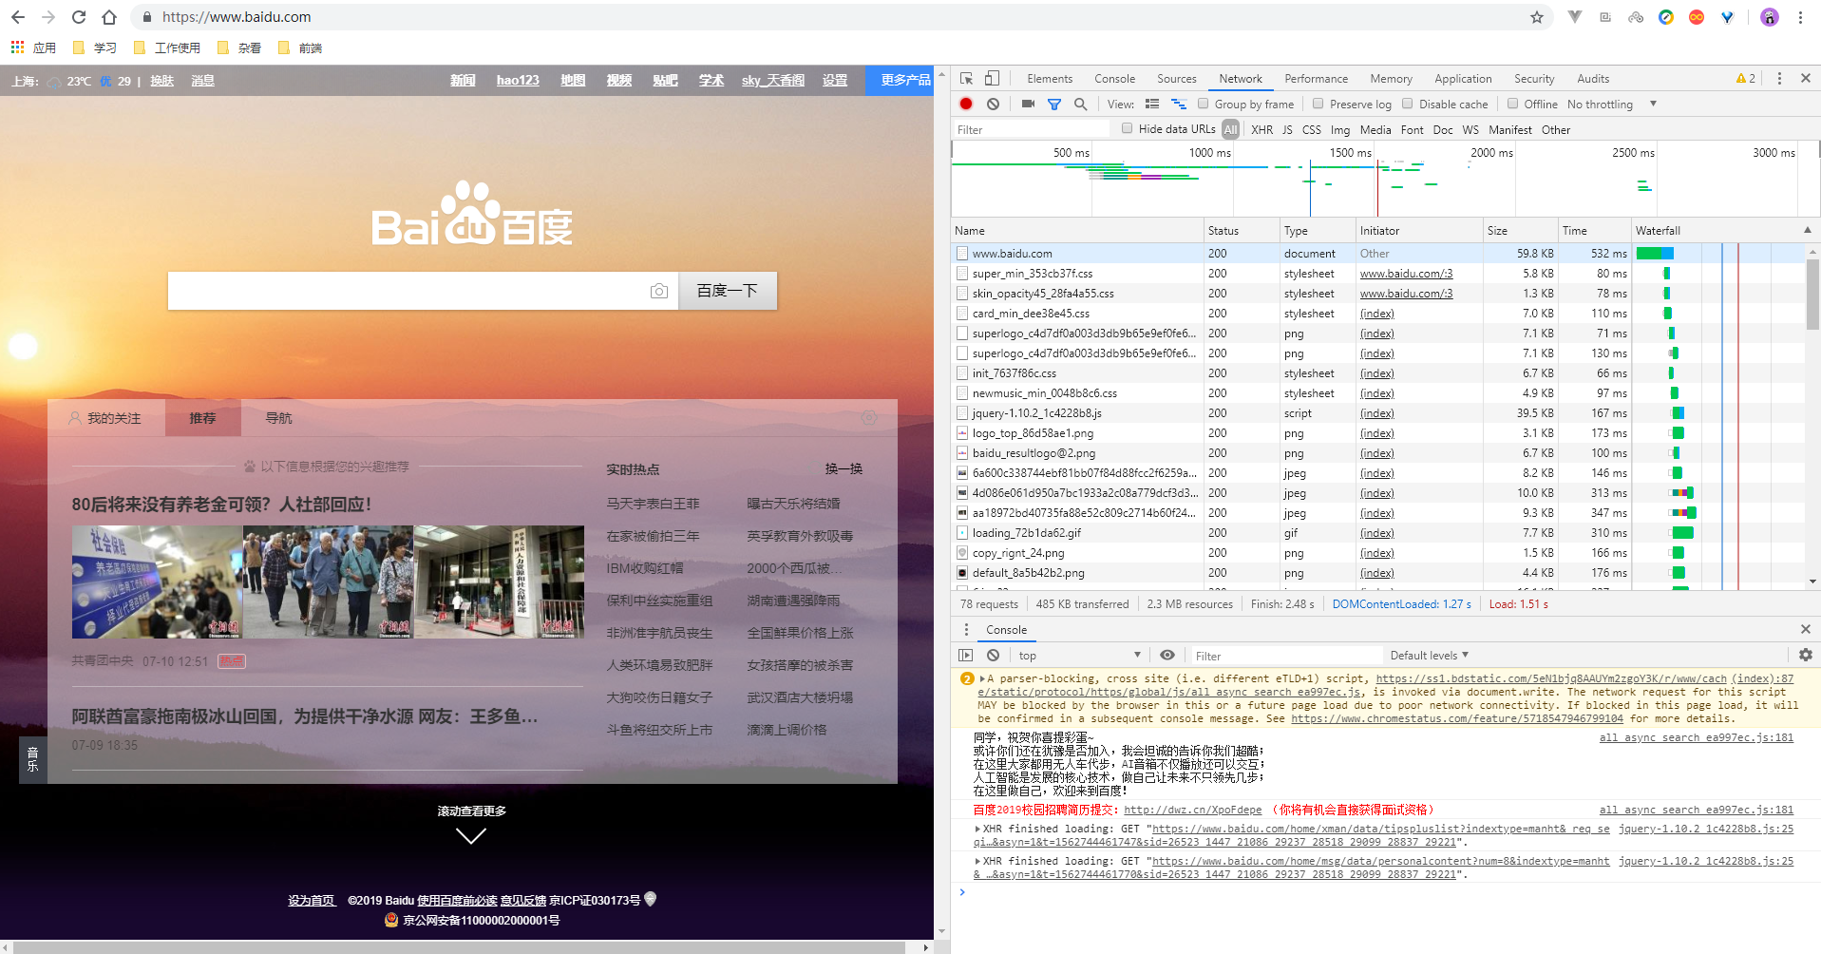Select the 导航 tab on Baidu feed

tap(279, 418)
